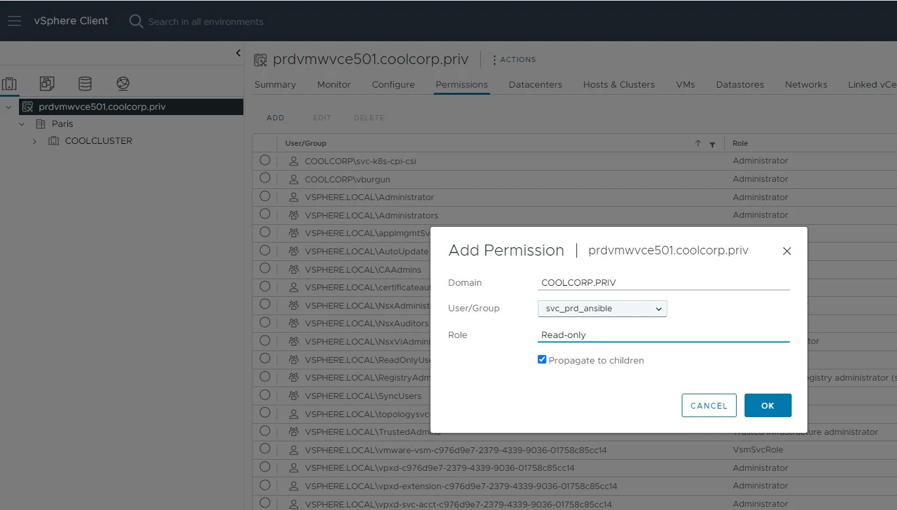Click user icon for COOLCORP\svc-k8s-cpi-csi

click(x=294, y=161)
